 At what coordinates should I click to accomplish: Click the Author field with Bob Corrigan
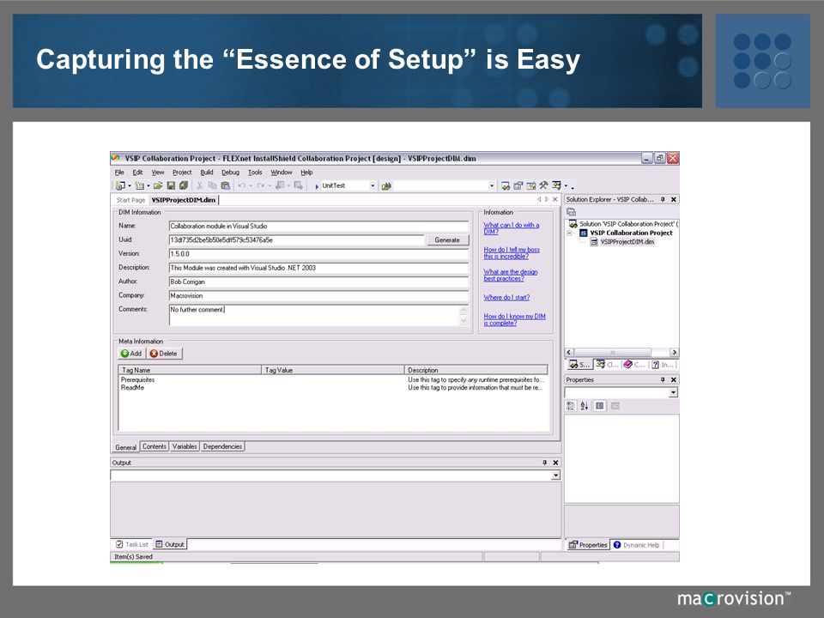pyautogui.click(x=318, y=282)
